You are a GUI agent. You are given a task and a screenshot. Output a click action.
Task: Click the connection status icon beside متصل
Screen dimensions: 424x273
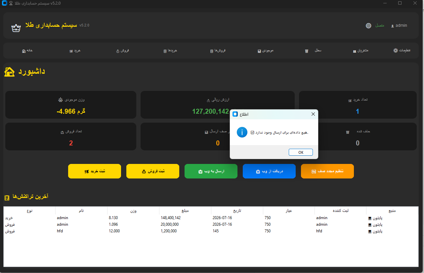coord(368,25)
